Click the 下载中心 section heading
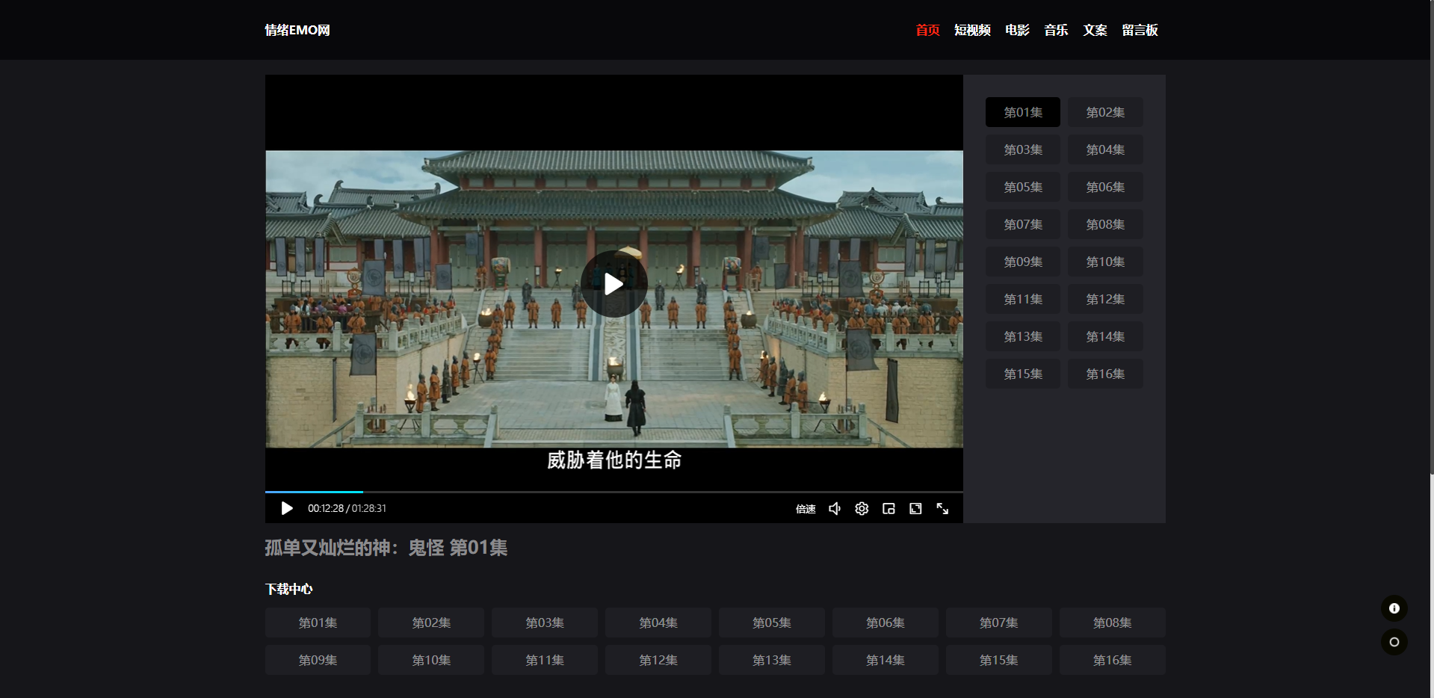 point(288,589)
